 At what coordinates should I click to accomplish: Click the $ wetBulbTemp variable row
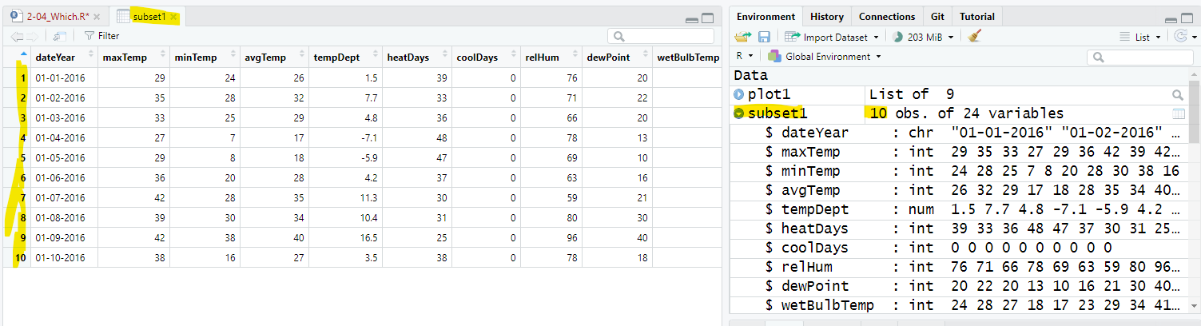click(959, 305)
